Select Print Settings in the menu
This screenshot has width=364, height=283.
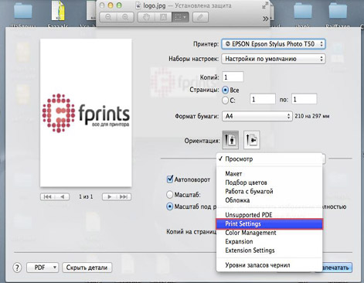tap(269, 223)
